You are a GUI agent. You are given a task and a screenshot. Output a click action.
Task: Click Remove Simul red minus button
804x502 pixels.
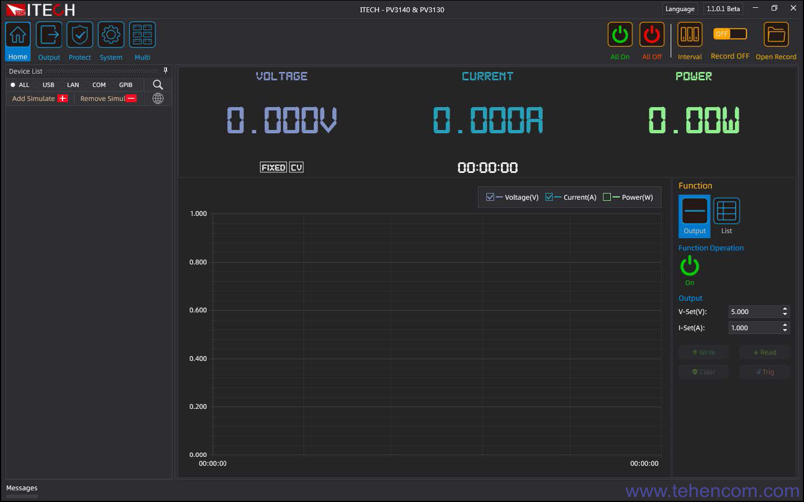point(131,98)
